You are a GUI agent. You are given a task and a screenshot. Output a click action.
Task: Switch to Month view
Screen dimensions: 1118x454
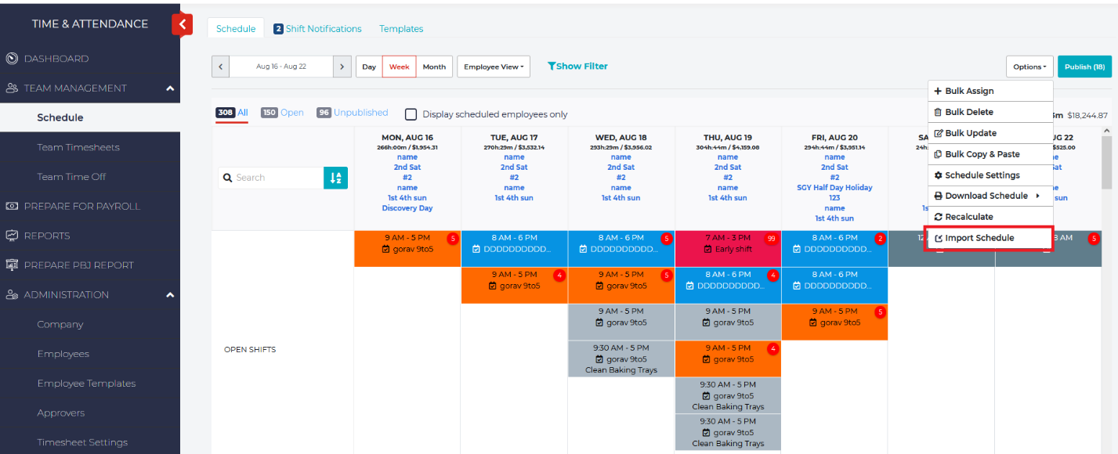coord(434,67)
